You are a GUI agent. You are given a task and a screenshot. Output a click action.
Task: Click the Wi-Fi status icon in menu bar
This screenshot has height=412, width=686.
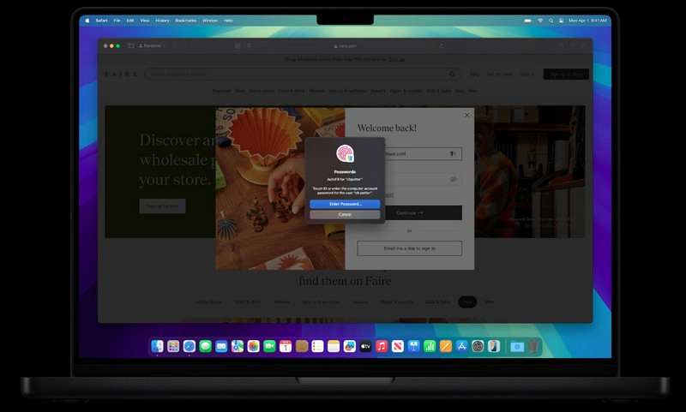[x=539, y=20]
